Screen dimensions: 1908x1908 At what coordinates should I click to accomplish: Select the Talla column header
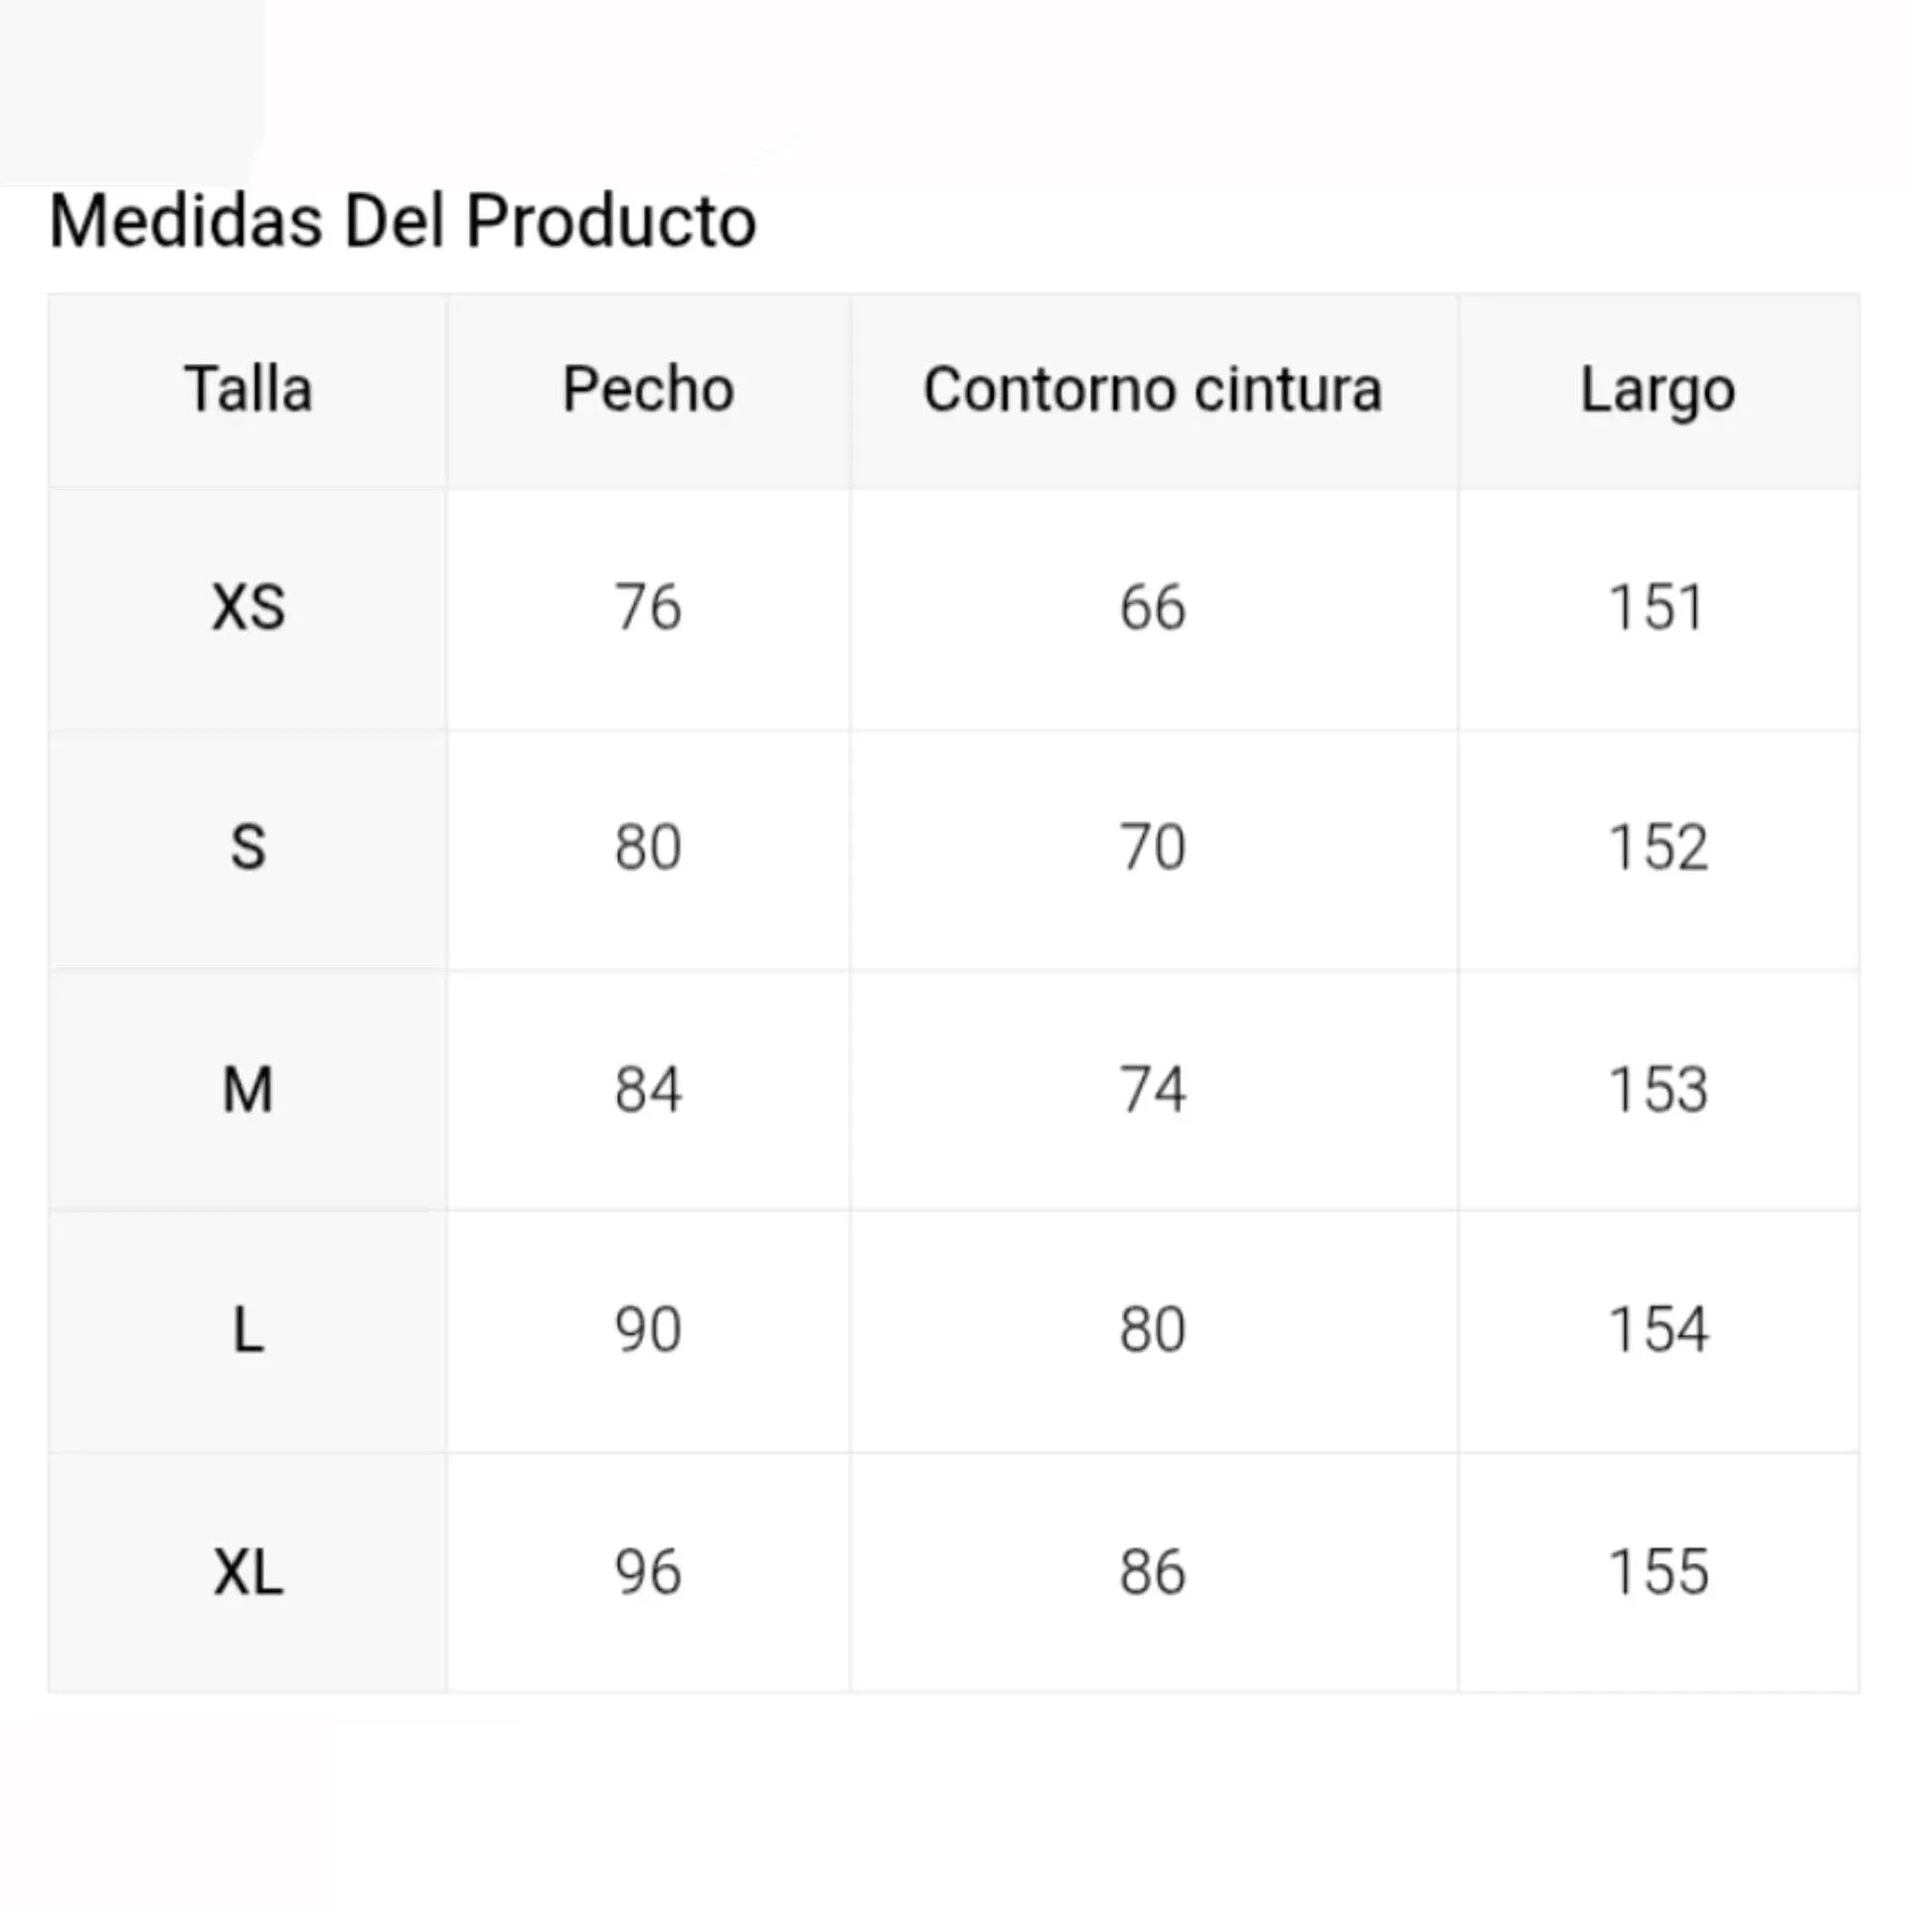pyautogui.click(x=248, y=389)
